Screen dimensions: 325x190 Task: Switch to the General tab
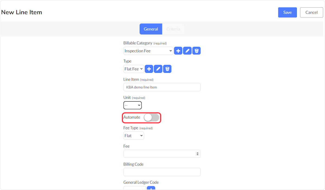151,29
